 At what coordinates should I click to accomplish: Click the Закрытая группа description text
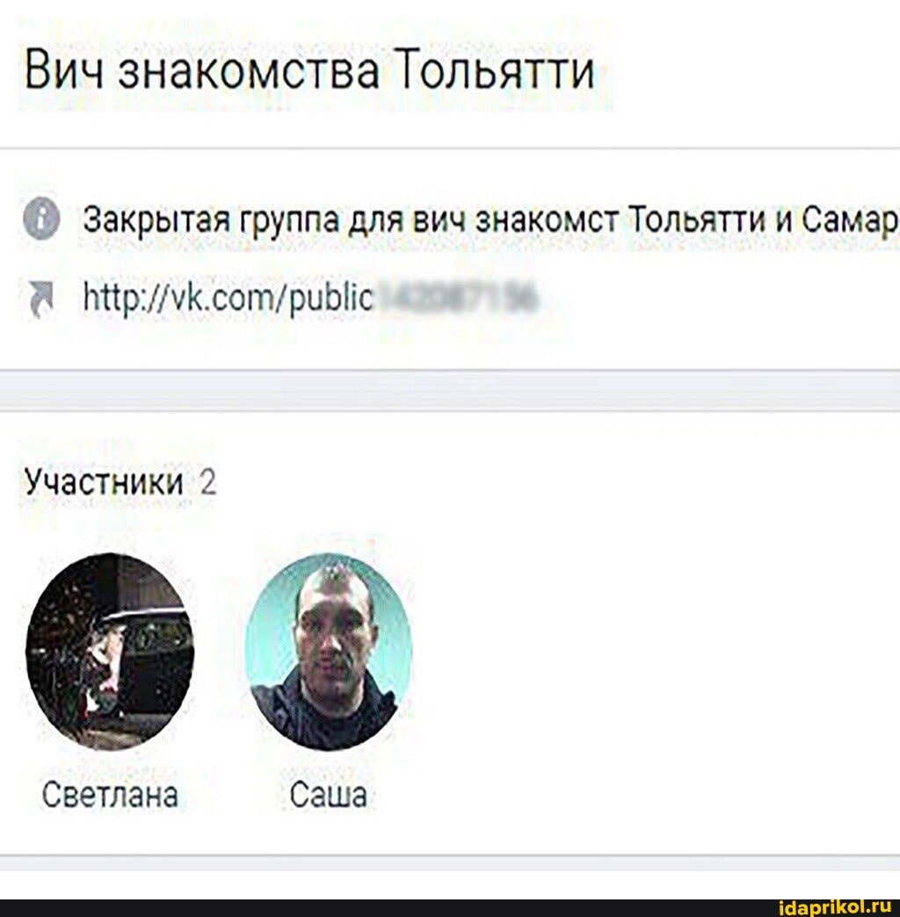(491, 221)
